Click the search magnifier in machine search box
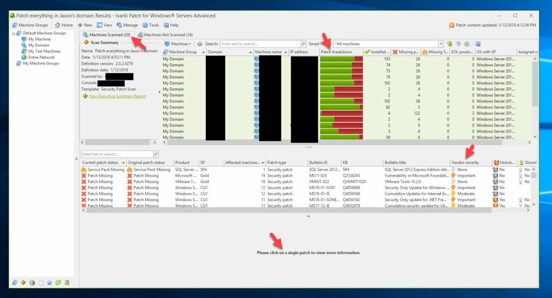This screenshot has height=298, width=552. pyautogui.click(x=303, y=44)
